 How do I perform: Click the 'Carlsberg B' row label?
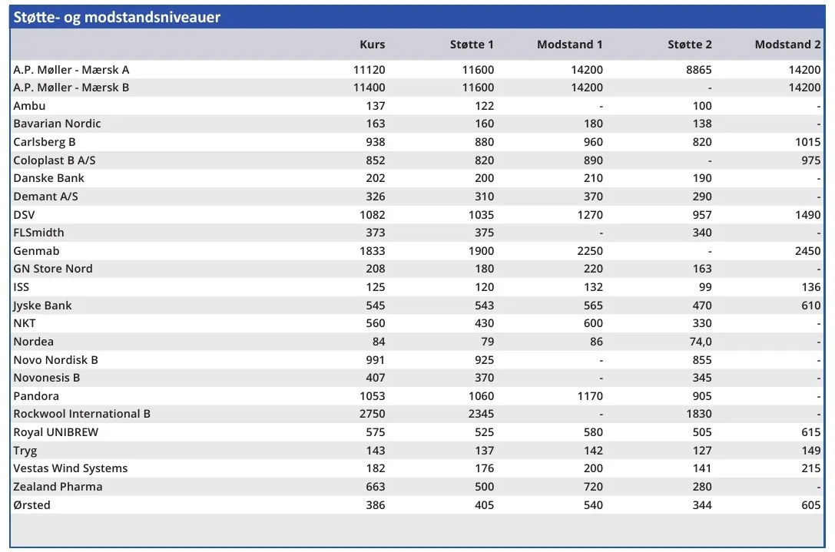(x=45, y=142)
